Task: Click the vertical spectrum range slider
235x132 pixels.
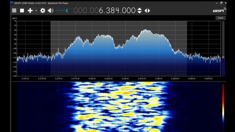Action: 223,49
